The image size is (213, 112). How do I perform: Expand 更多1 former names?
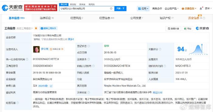pyautogui.click(x=71, y=39)
